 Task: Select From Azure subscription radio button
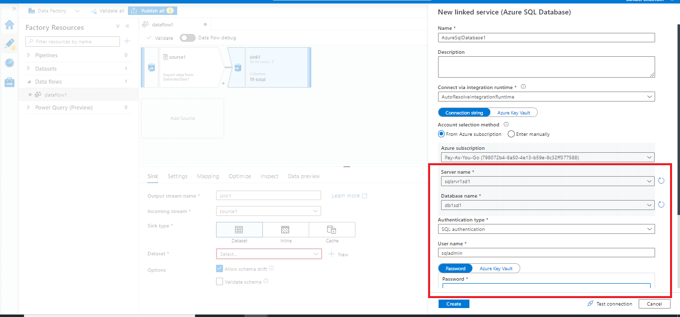(441, 134)
